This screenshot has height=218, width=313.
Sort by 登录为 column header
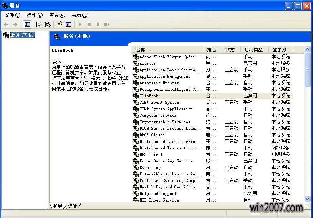click(x=280, y=49)
